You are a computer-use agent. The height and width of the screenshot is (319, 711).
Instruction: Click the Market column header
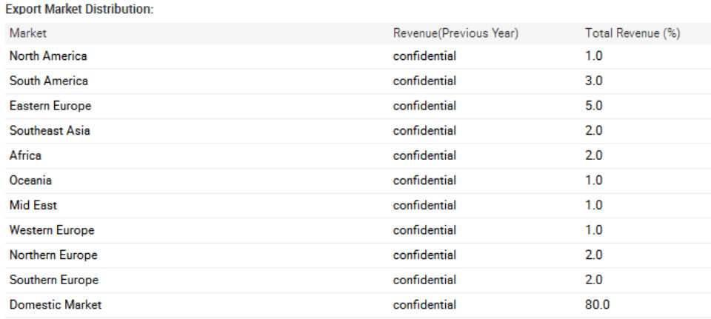click(x=28, y=33)
